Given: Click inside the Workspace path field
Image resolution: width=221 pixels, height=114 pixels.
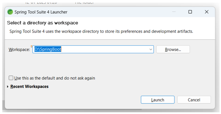Looking at the screenshot, I should (x=93, y=49).
